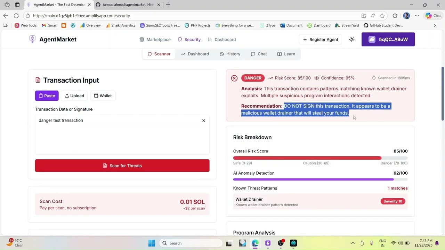Toggle the light/dark theme sun icon
The image size is (445, 250).
[352, 40]
